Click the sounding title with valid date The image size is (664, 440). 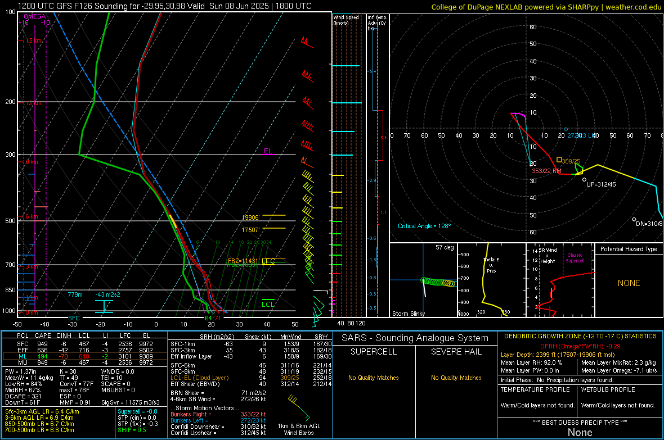click(x=165, y=6)
